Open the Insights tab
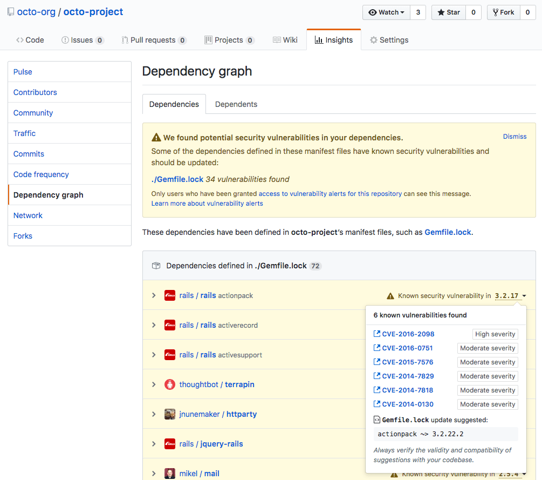This screenshot has height=480, width=542. pos(334,40)
